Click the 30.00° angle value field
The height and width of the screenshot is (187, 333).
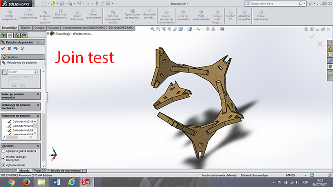point(21,72)
